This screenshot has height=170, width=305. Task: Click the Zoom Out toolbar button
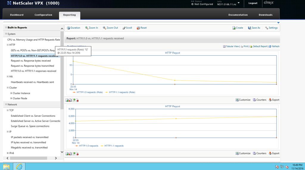click(x=111, y=28)
